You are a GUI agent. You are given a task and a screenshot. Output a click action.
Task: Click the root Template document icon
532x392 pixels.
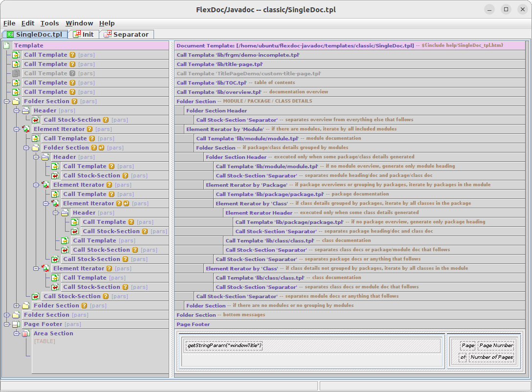tap(6, 45)
